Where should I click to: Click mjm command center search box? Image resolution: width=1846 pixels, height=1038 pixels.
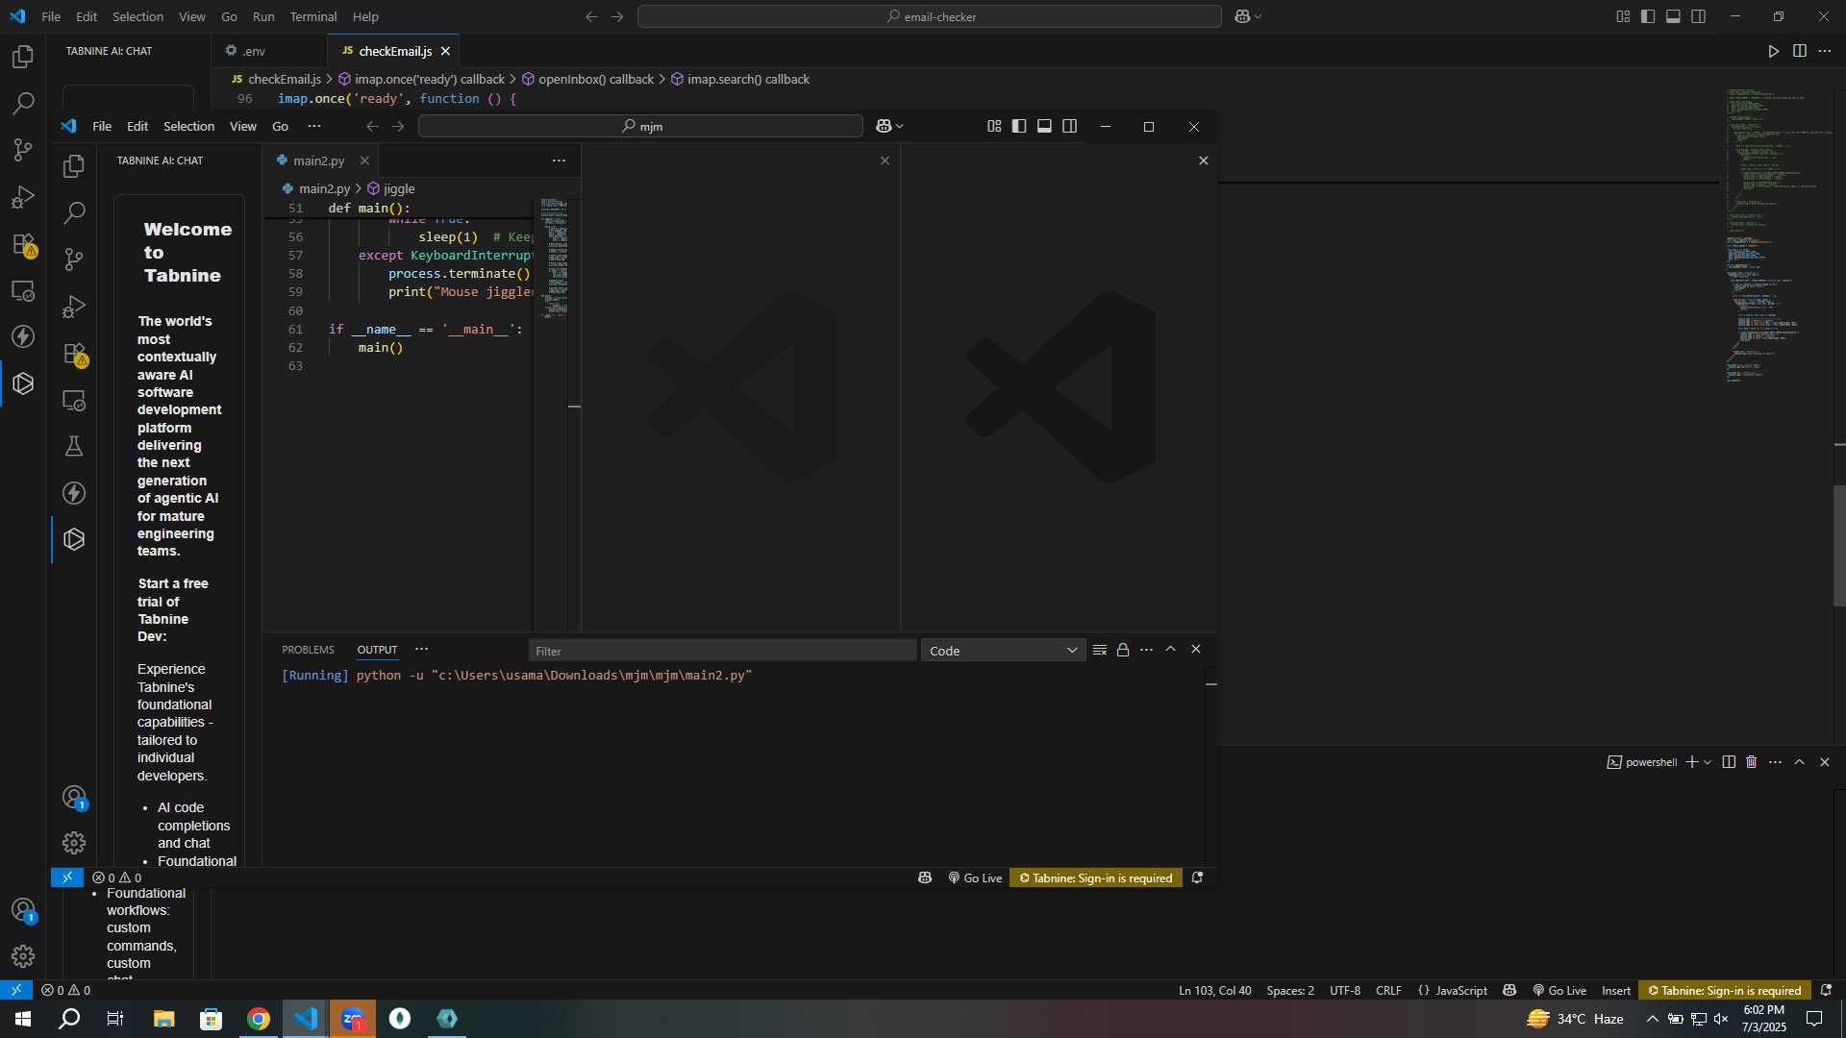point(640,127)
